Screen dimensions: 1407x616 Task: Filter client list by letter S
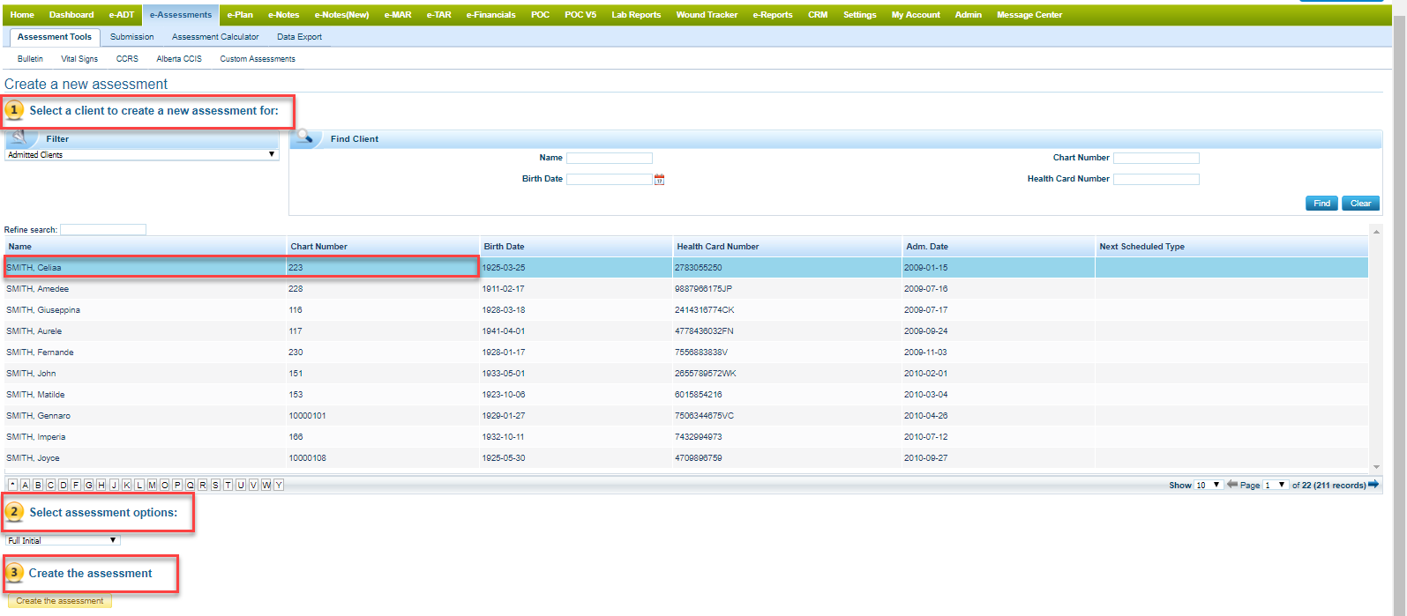(x=215, y=486)
